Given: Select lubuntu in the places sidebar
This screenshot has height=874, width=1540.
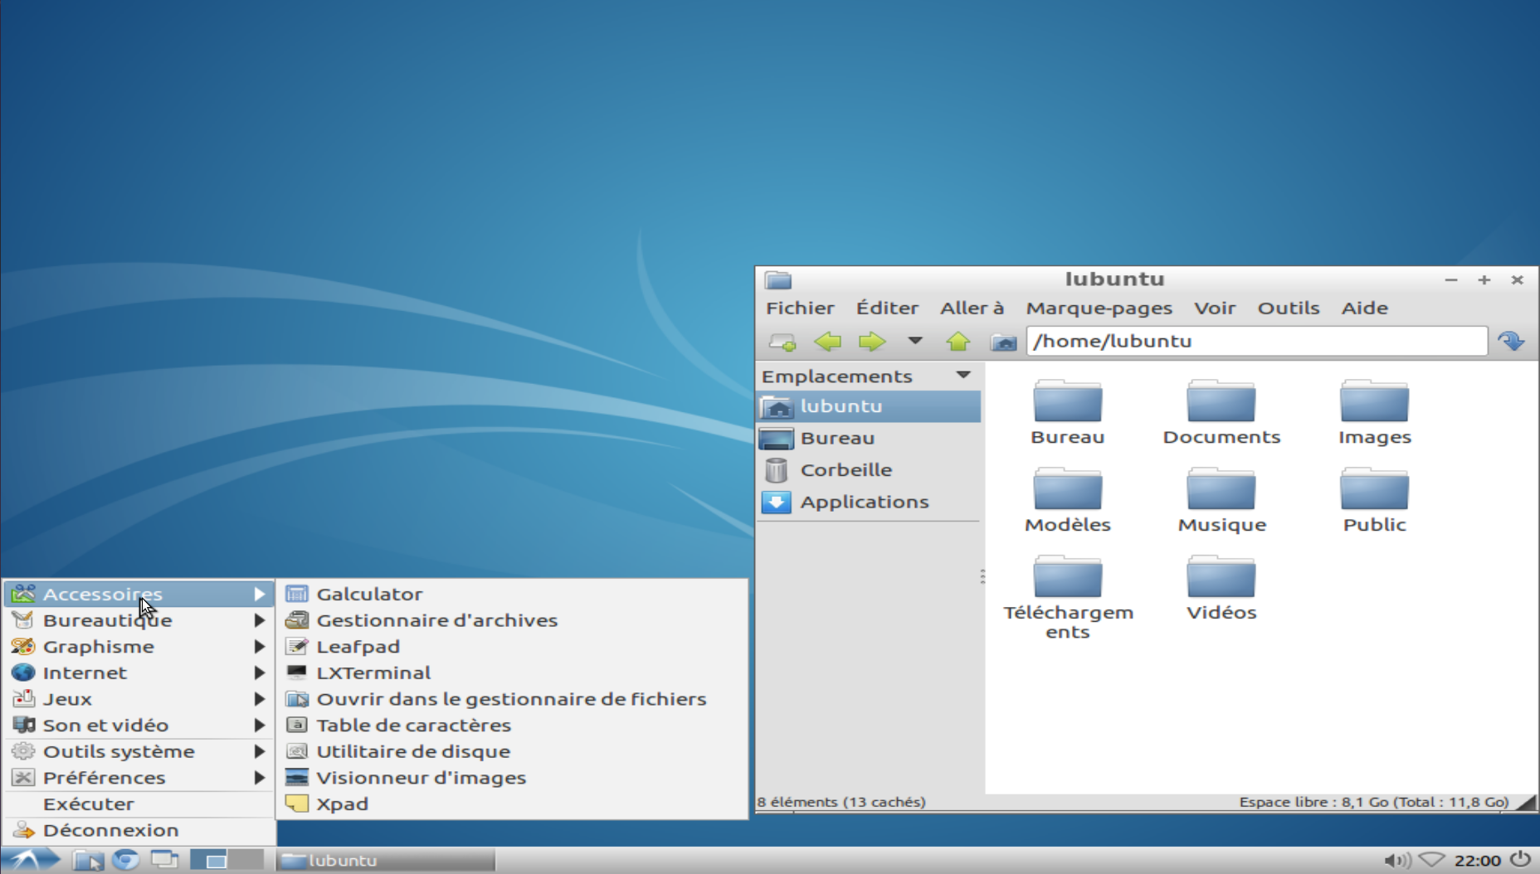Looking at the screenshot, I should (869, 406).
